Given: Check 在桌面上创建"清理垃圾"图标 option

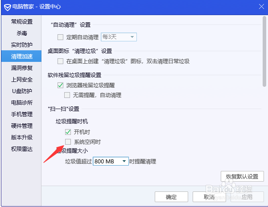Looking at the screenshot, I should (x=60, y=61).
